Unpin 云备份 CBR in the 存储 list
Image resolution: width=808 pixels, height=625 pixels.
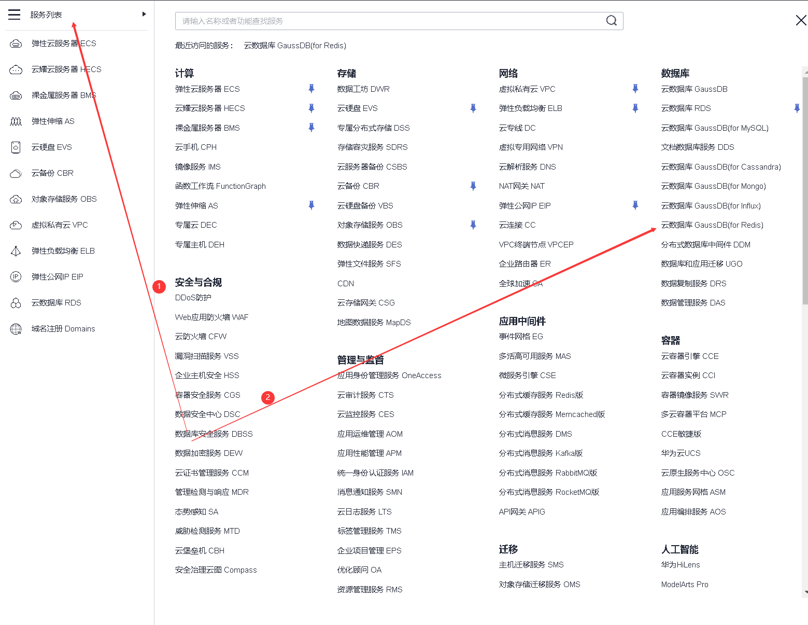point(473,186)
